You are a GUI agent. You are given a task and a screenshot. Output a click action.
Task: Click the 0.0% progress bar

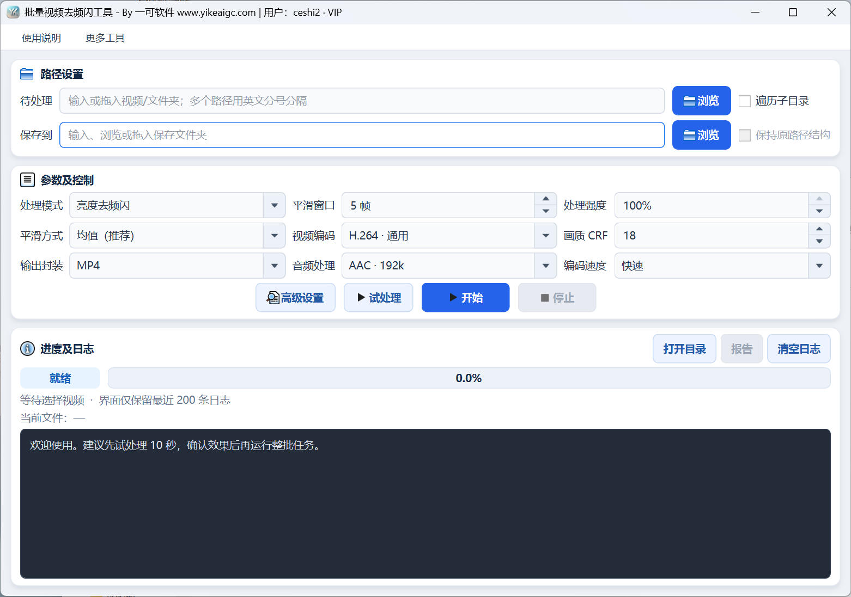[469, 378]
